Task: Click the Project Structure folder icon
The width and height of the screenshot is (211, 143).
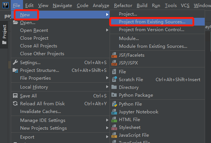Action: pos(15,70)
